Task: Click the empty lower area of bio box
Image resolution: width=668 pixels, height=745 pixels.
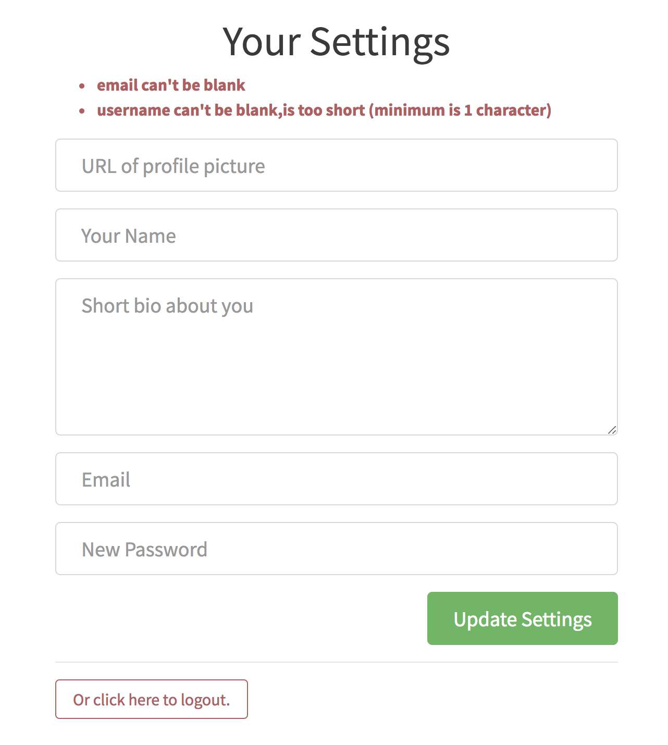Action: click(x=336, y=396)
